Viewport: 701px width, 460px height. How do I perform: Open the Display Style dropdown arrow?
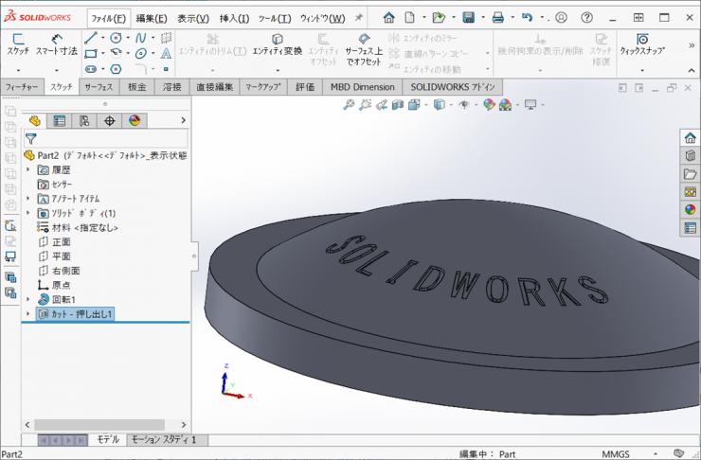pyautogui.click(x=451, y=104)
